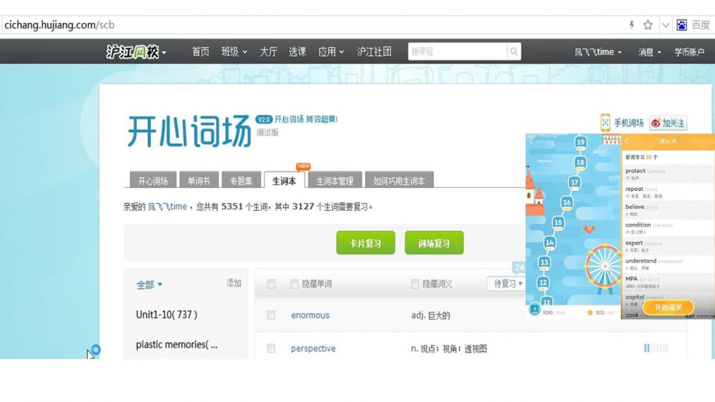This screenshot has height=402, width=715.
Task: Toggle the 隐藏词义 checkbox
Action: click(x=415, y=284)
